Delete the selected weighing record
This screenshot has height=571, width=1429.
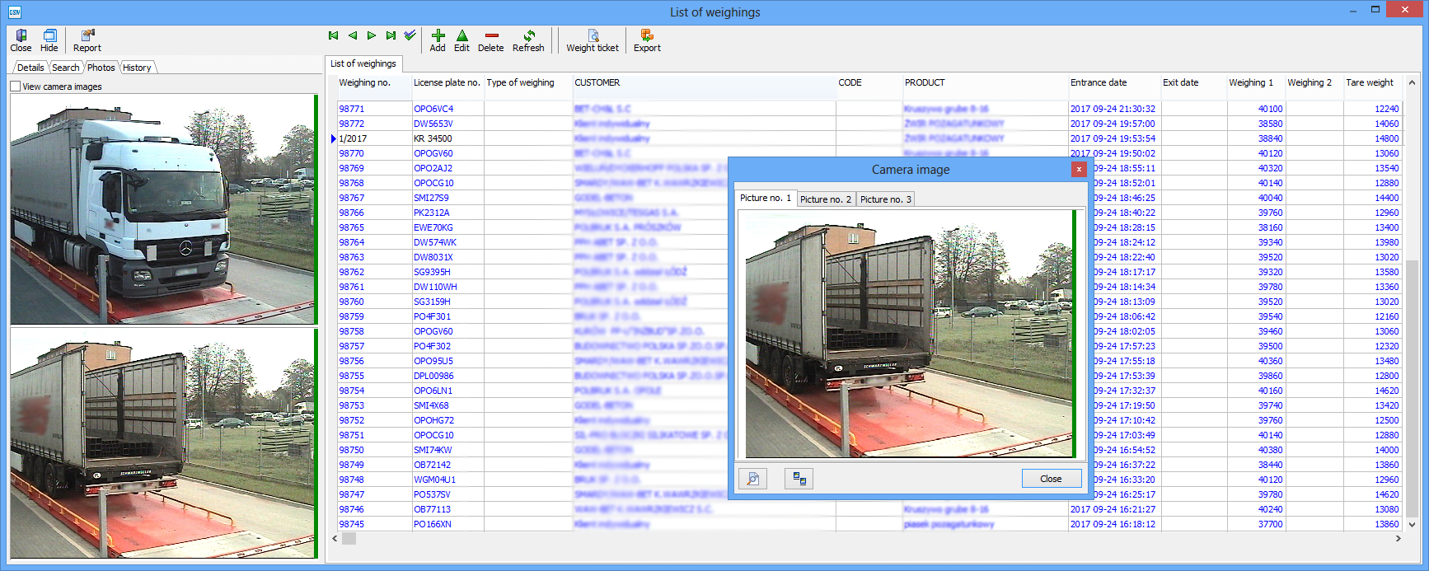click(491, 36)
